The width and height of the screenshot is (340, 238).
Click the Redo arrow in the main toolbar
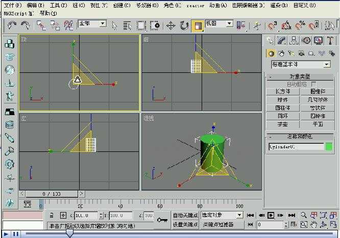pos(26,25)
